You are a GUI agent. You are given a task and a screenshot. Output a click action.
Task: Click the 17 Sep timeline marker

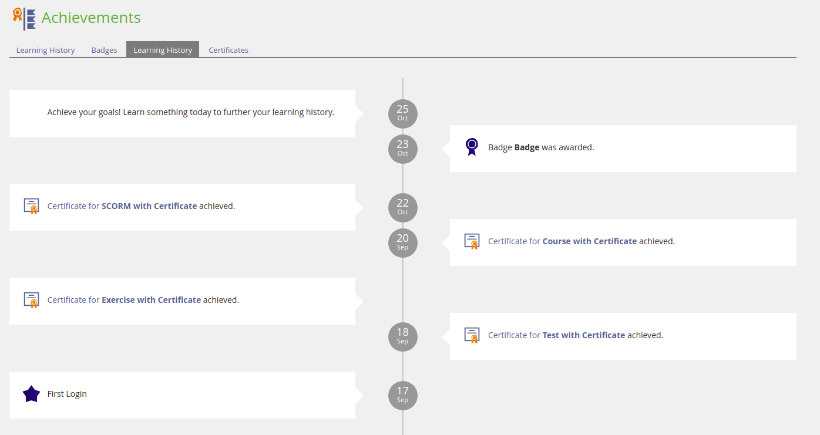(402, 395)
